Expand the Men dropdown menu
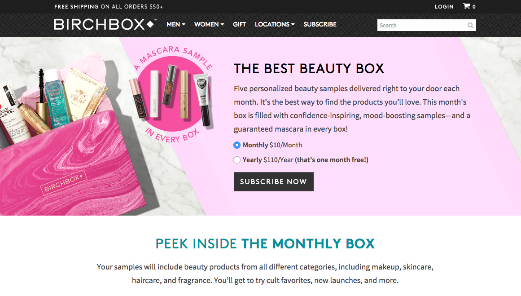The height and width of the screenshot is (296, 521). pos(176,24)
